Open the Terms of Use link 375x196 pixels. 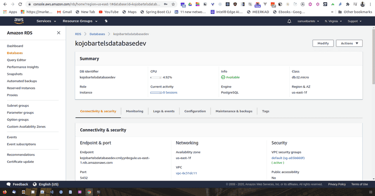click(x=360, y=184)
